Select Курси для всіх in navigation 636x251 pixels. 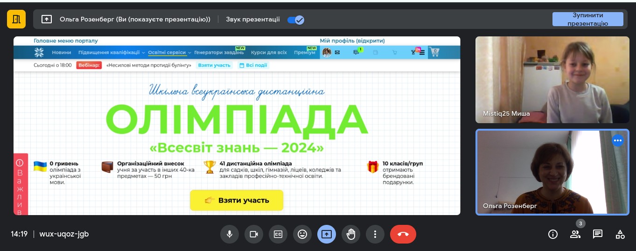pos(269,53)
